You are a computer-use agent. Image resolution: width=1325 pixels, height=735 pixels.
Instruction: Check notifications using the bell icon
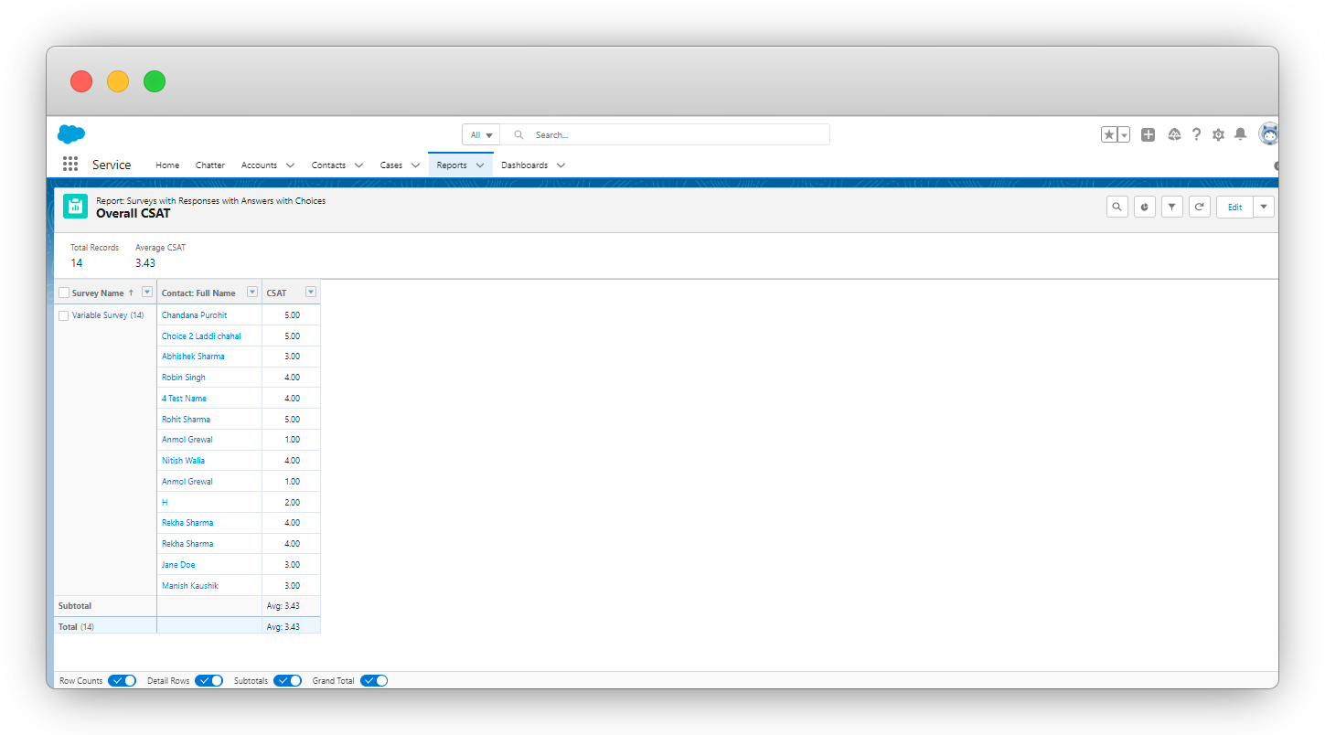point(1240,134)
